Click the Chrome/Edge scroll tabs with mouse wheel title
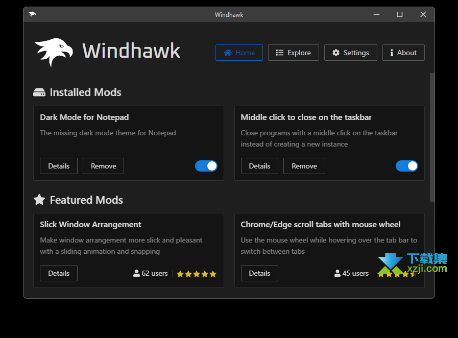 point(321,224)
